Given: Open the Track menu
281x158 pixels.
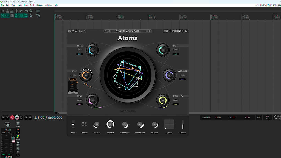Looking at the screenshot, I should [x=32, y=5].
